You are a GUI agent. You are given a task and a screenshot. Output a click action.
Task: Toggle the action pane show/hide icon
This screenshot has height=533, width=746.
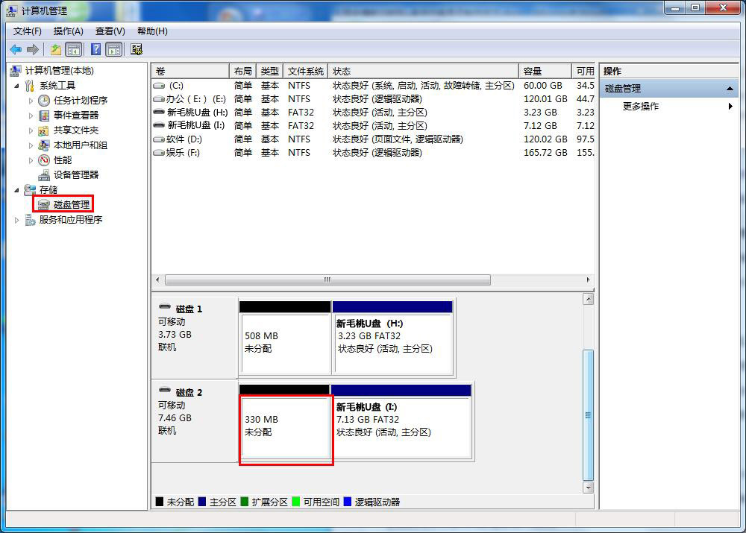[x=114, y=49]
